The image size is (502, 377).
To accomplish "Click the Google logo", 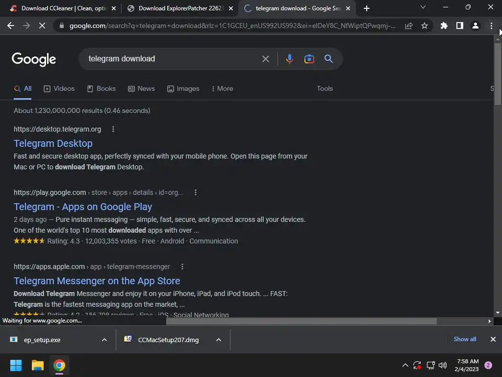I will pyautogui.click(x=34, y=59).
